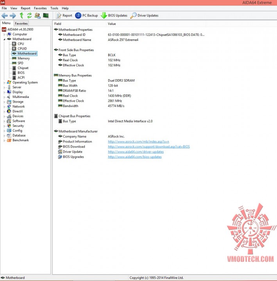
Task: Expand the DirectX tree node
Action: (x=4, y=112)
